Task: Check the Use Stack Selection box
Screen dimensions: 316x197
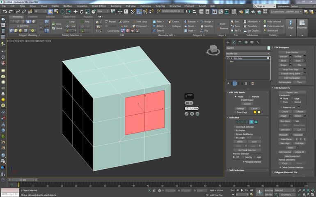Action: [x=235, y=127]
